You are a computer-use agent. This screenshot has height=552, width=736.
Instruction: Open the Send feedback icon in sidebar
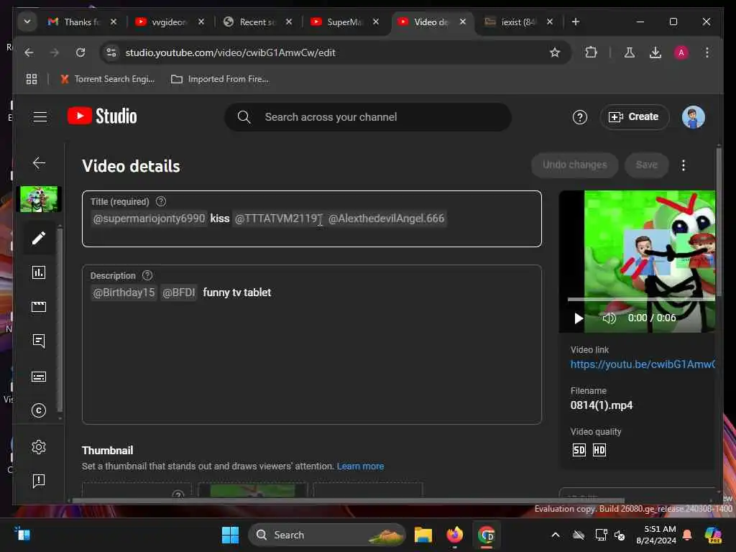click(39, 480)
